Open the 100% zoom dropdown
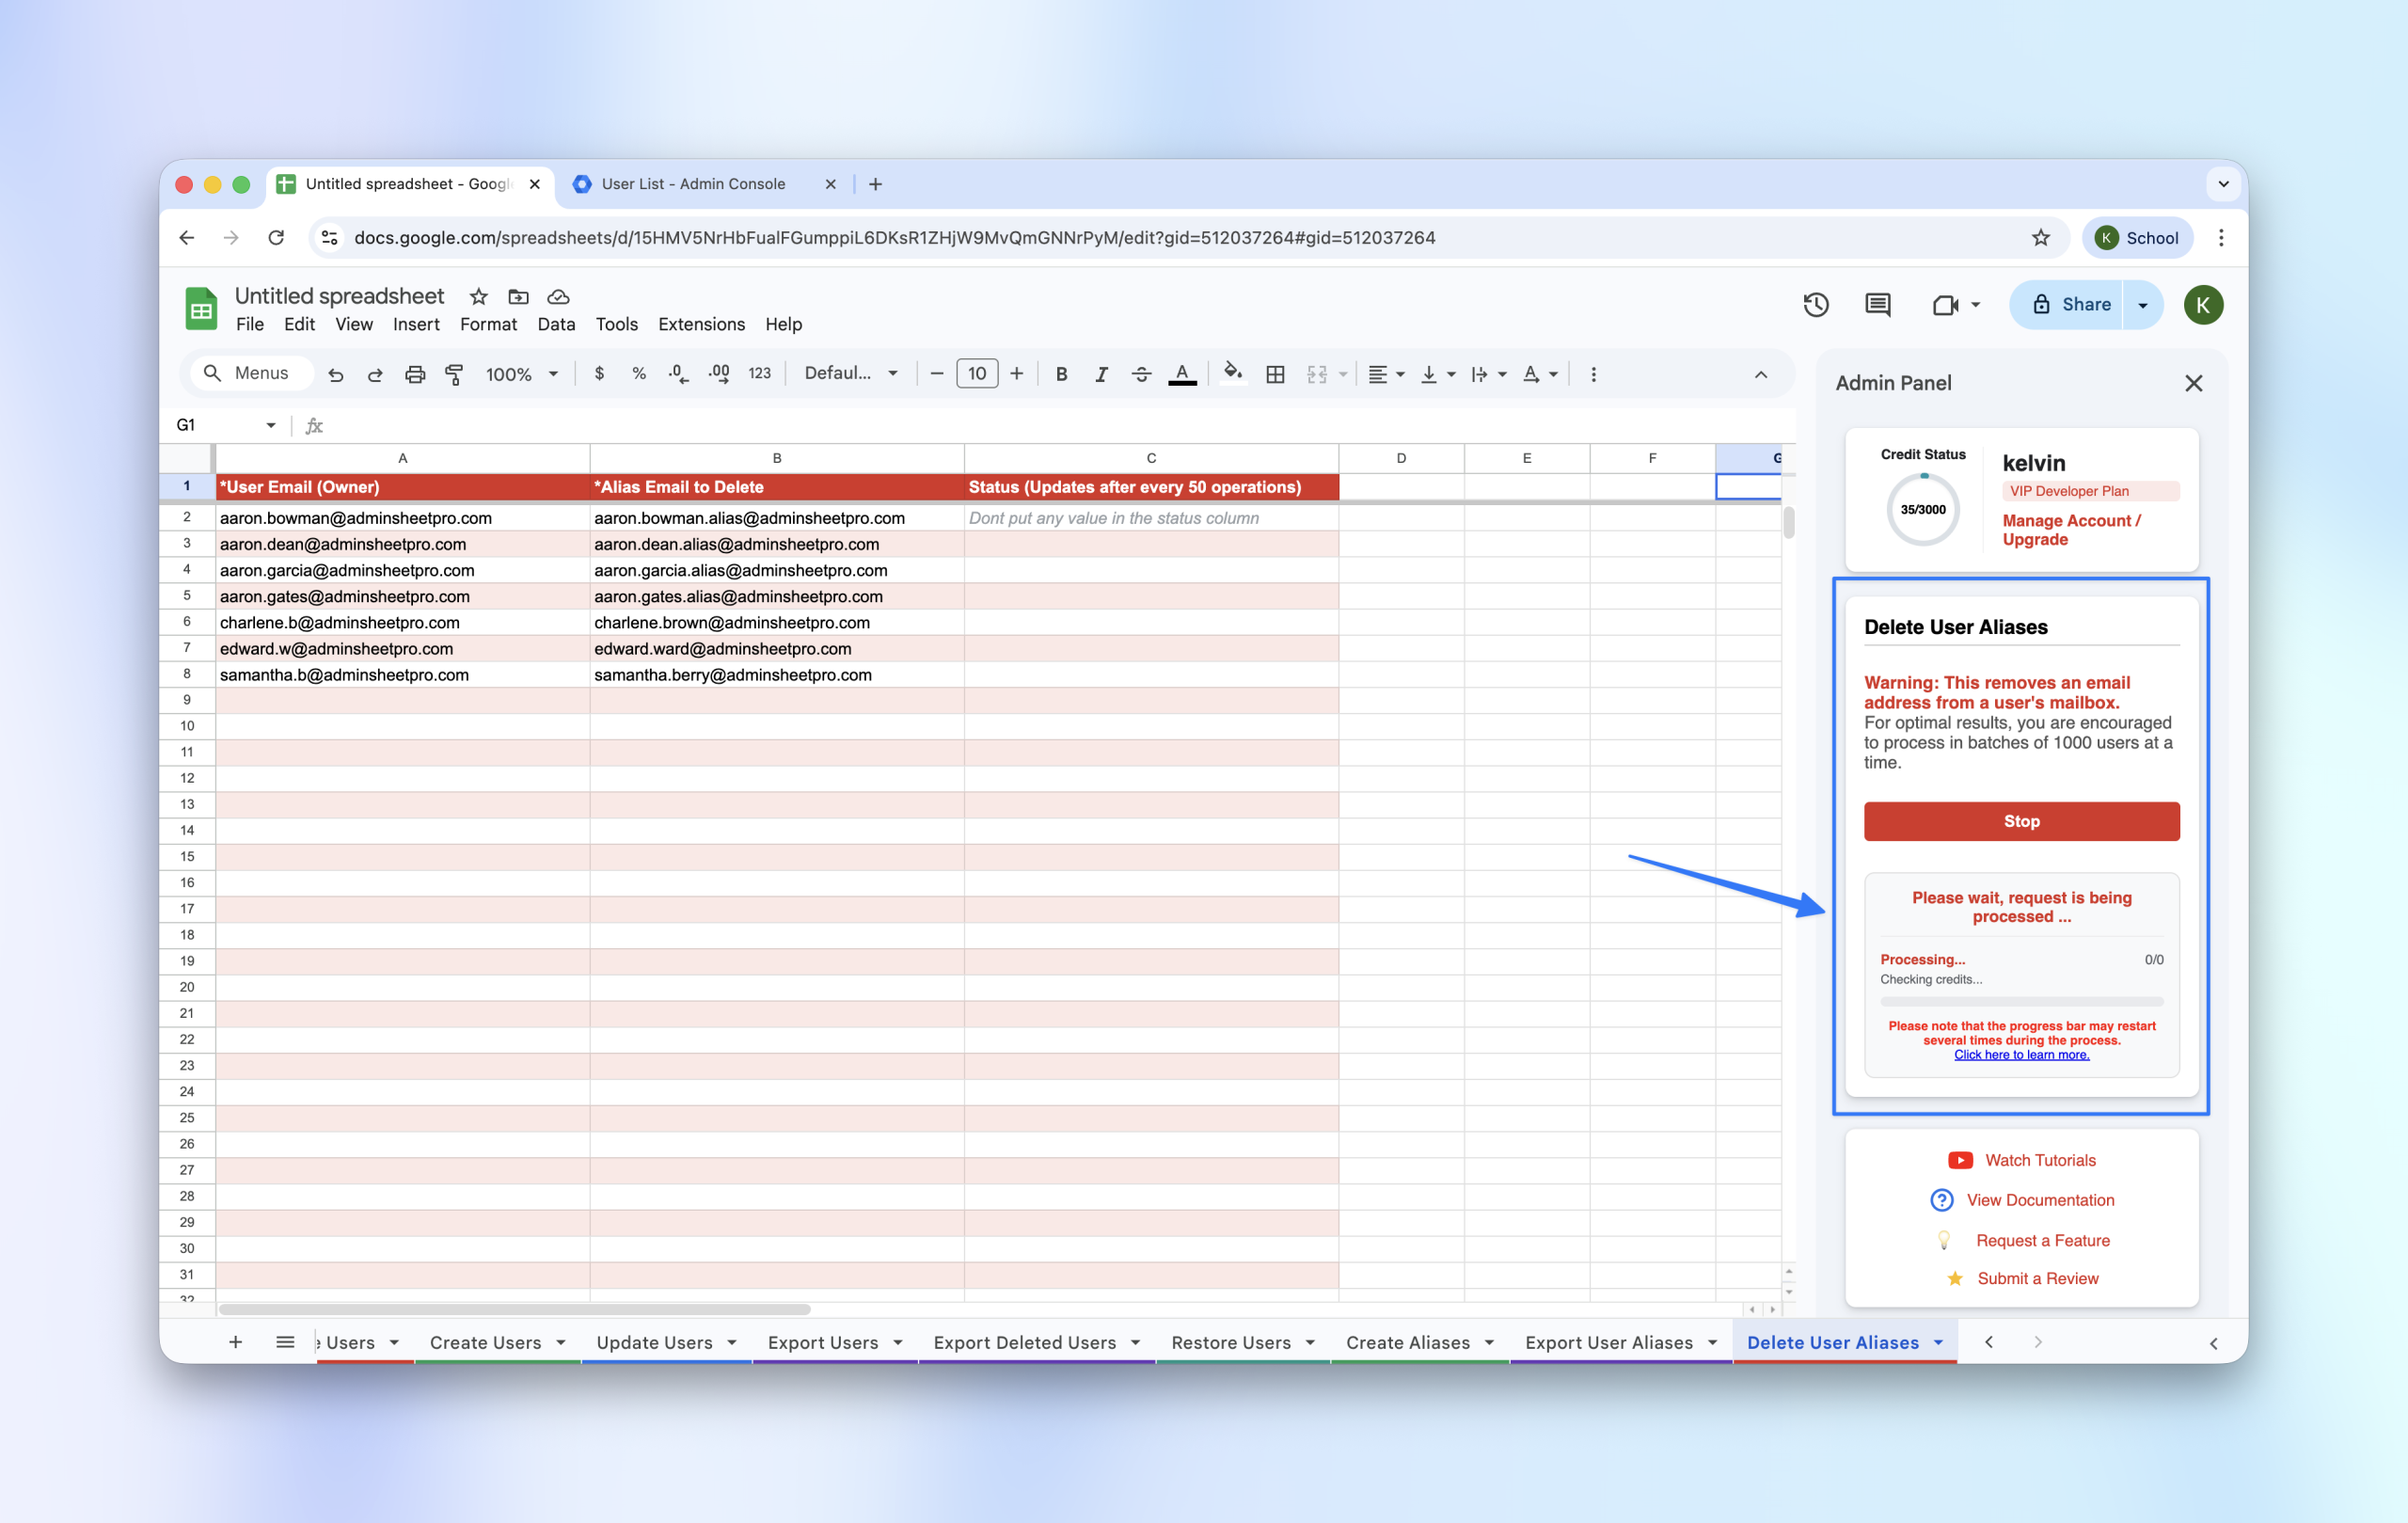This screenshot has height=1523, width=2408. tap(521, 374)
